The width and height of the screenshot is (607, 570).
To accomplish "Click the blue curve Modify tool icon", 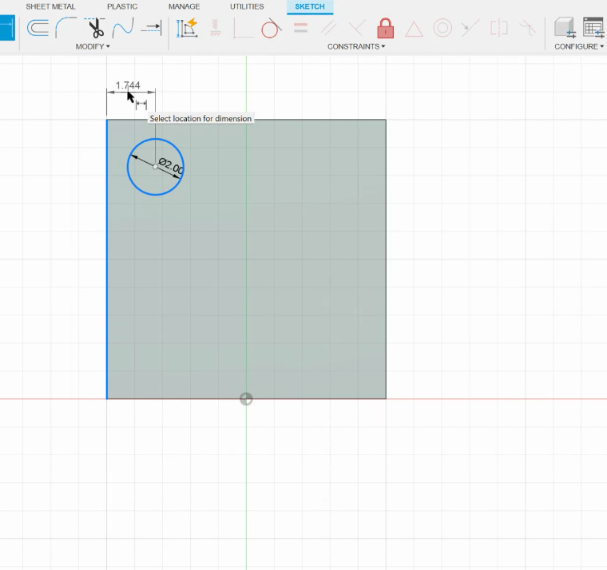I will [123, 28].
